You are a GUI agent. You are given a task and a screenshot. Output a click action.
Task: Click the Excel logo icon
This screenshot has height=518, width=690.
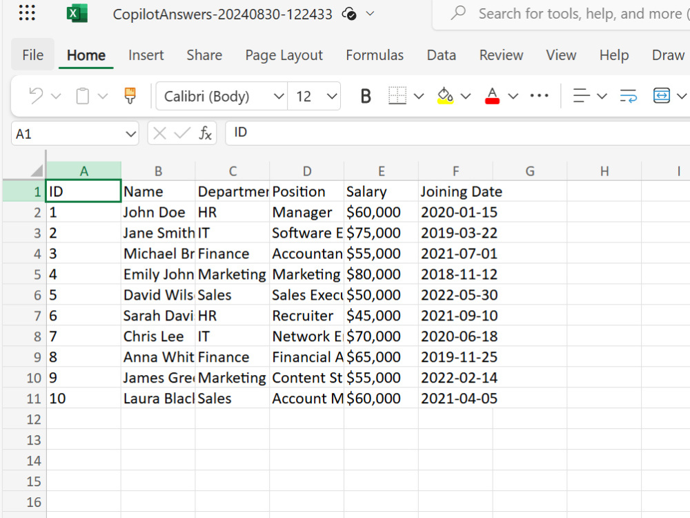[x=77, y=14]
